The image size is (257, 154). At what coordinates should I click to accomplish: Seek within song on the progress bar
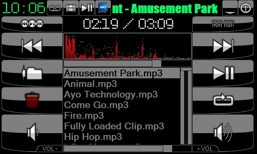click(128, 64)
